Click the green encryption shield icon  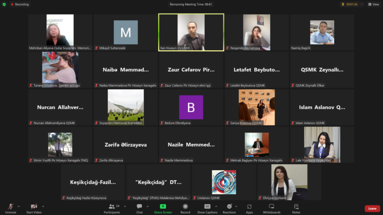[4, 4]
